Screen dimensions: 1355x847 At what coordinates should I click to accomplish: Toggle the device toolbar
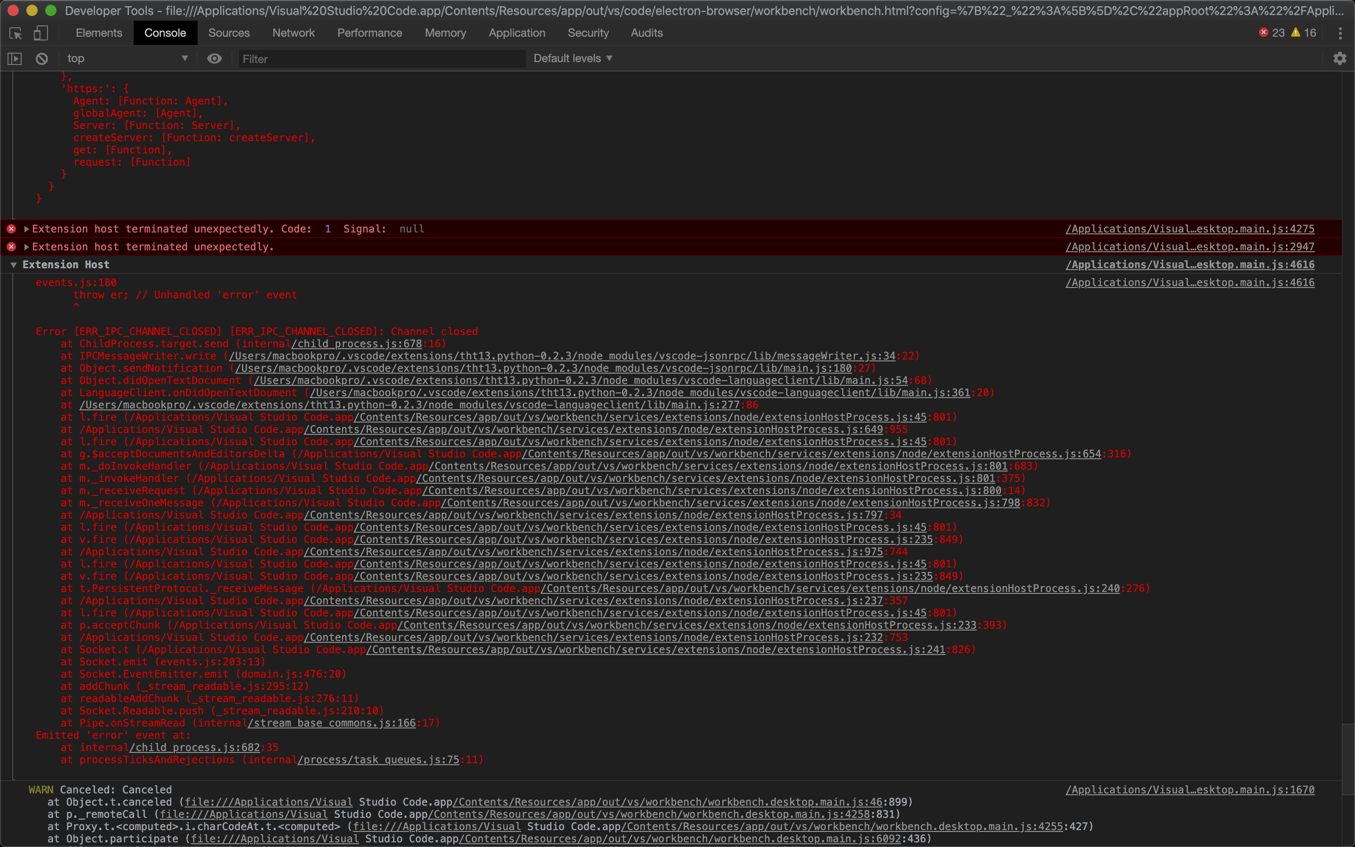click(40, 33)
